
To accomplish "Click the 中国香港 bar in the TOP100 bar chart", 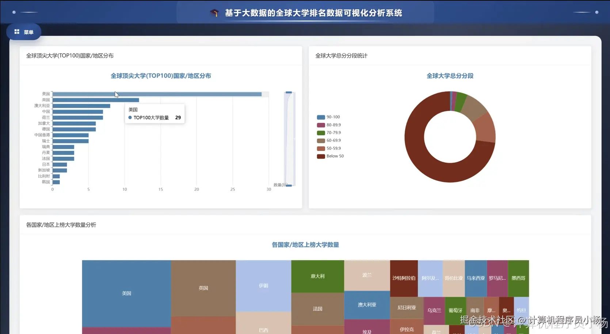I will coord(70,135).
